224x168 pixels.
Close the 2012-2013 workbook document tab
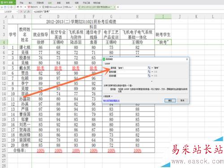coord(114,7)
